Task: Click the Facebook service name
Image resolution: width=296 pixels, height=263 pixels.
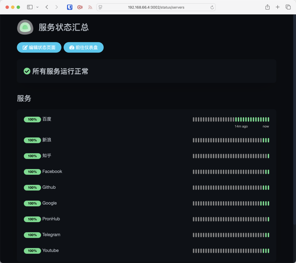Action: click(x=52, y=171)
